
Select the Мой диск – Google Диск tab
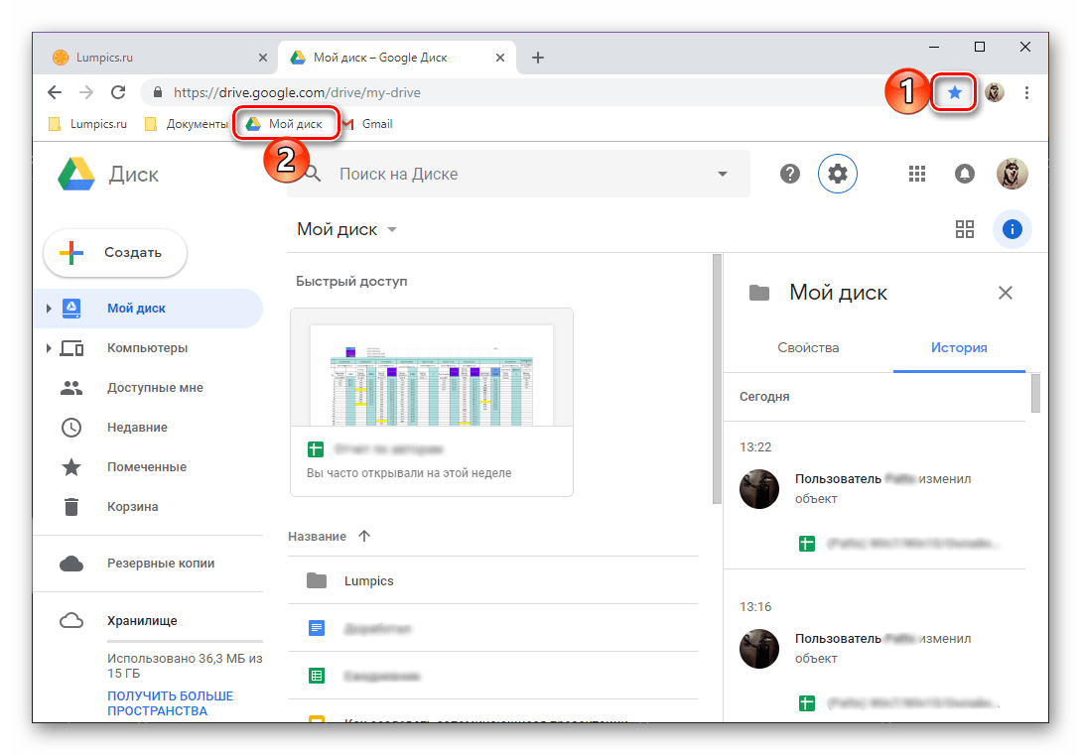point(397,58)
